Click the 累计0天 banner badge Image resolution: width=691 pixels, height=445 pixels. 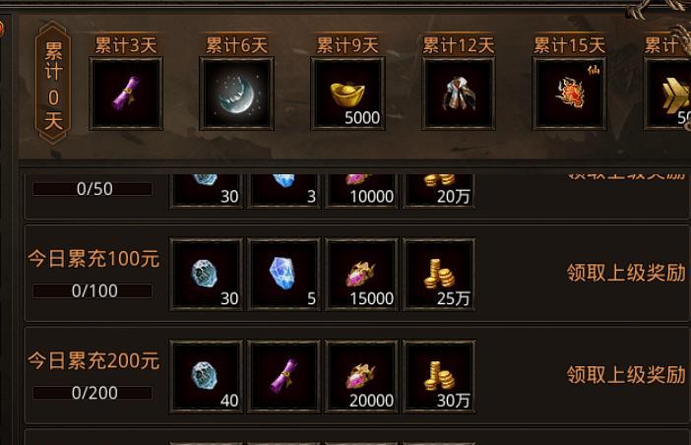pos(53,84)
